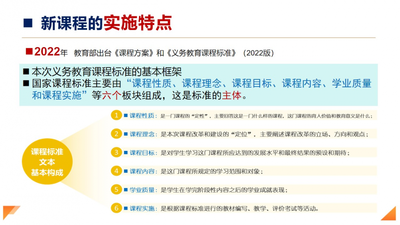Click the red square bullet before 2022
The height and width of the screenshot is (225, 400).
29,52
